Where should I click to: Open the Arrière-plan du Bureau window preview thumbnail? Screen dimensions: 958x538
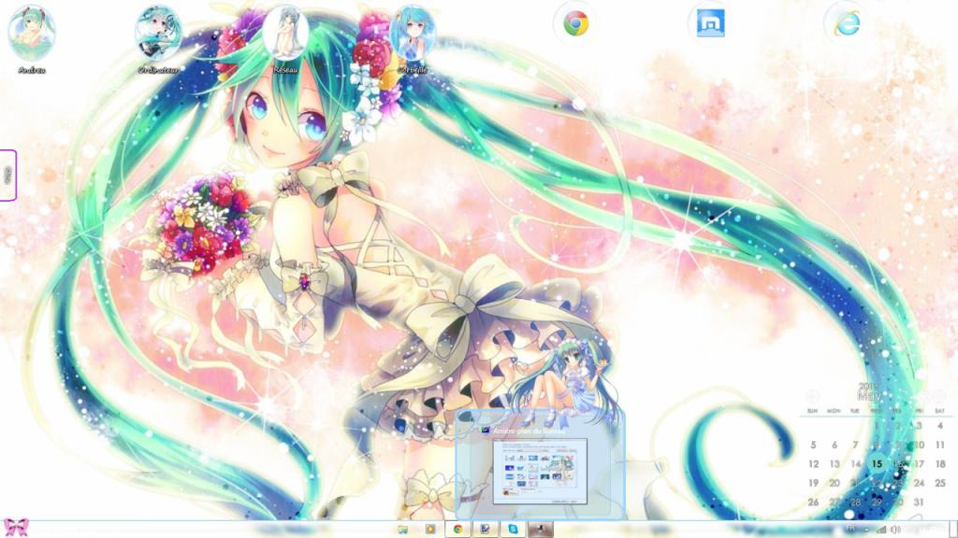pyautogui.click(x=540, y=471)
